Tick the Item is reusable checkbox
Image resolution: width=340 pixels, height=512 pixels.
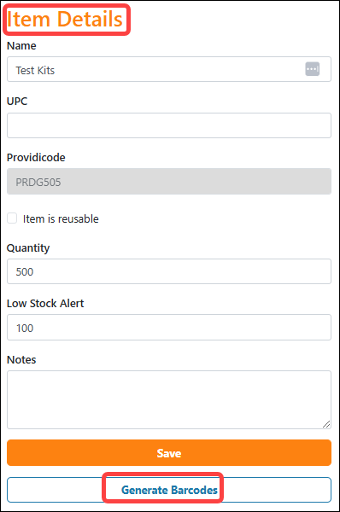12,218
